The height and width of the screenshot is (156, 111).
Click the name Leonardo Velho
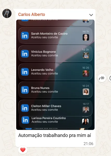(42, 70)
